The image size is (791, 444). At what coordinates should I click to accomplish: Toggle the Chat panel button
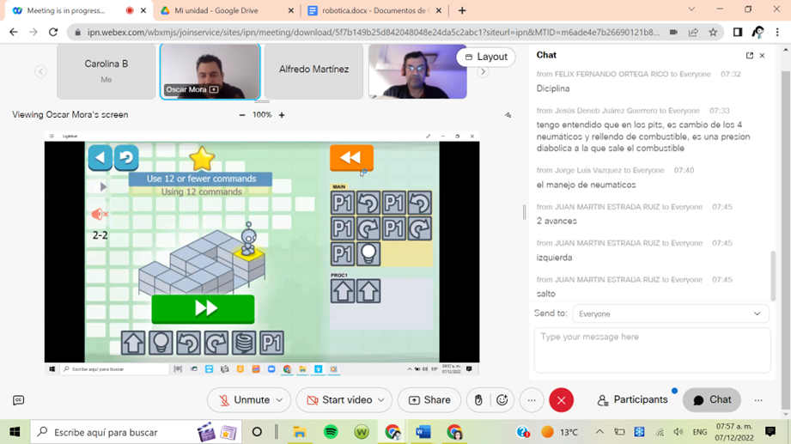712,400
